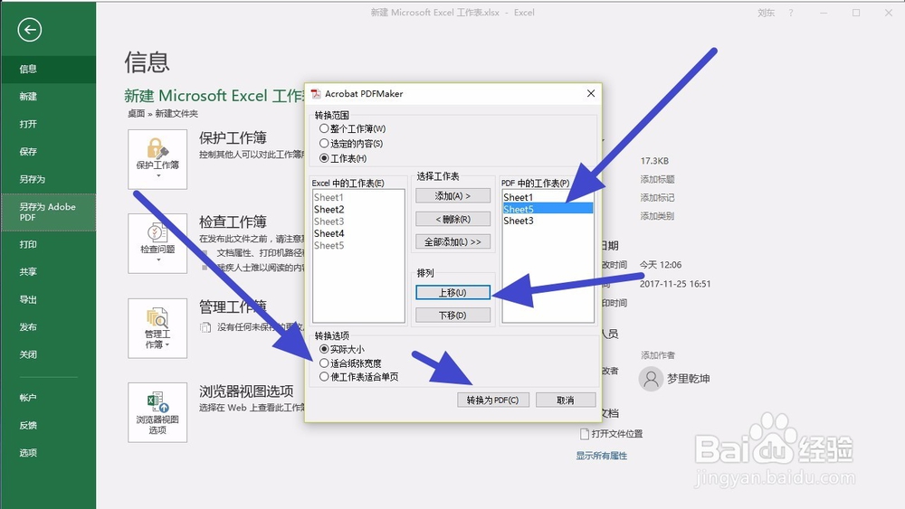Open the 打开 backstage menu item

(49, 124)
